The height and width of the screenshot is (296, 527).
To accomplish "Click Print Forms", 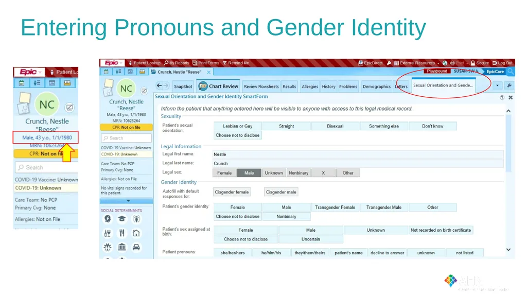I will coord(206,63).
